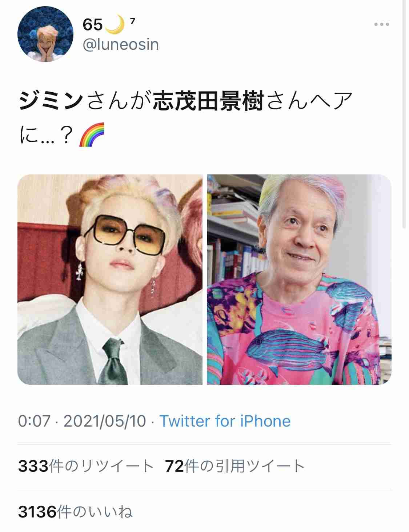
Task: Tap the 2021/05/10 date
Action: coord(105,421)
